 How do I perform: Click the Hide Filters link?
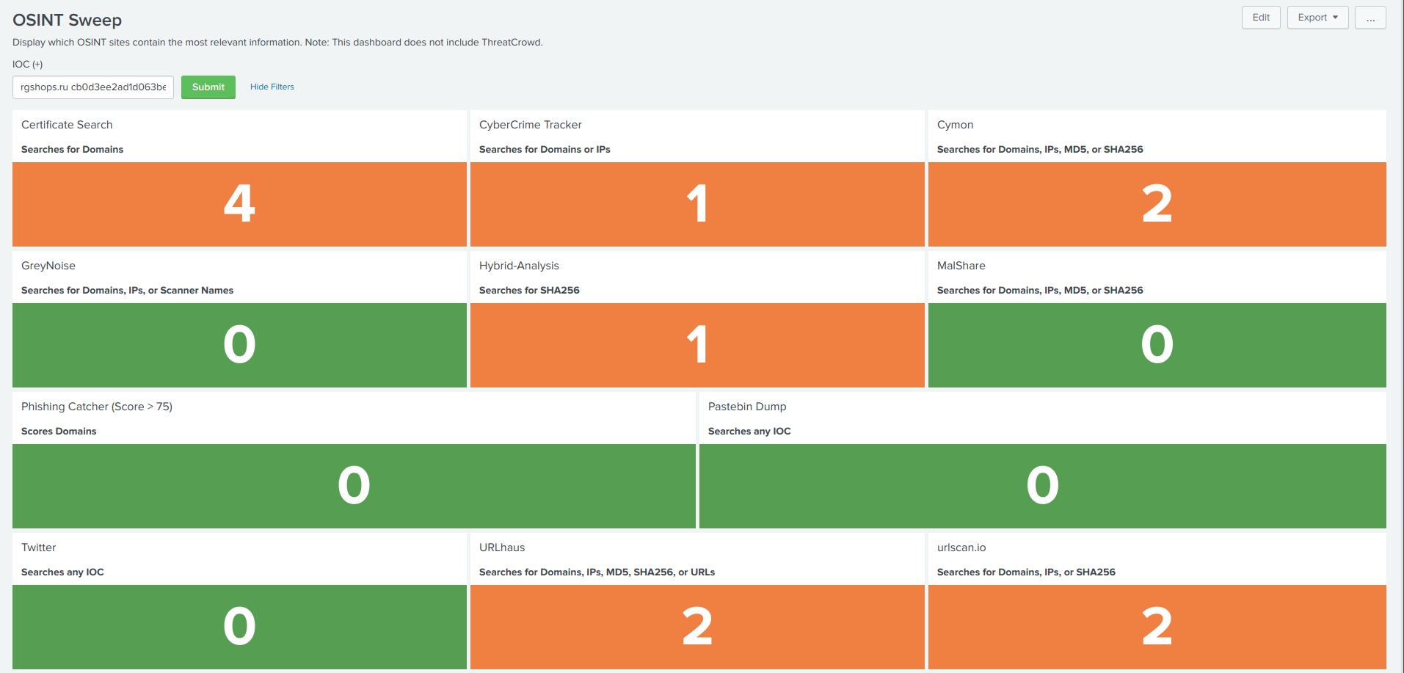(x=272, y=87)
